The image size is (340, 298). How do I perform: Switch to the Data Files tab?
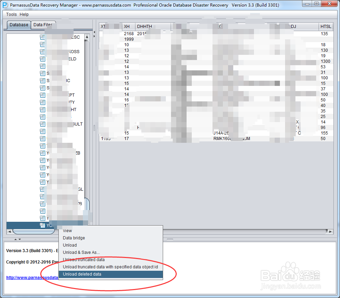tap(43, 25)
